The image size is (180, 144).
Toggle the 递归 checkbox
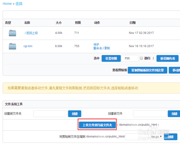pos(141,58)
